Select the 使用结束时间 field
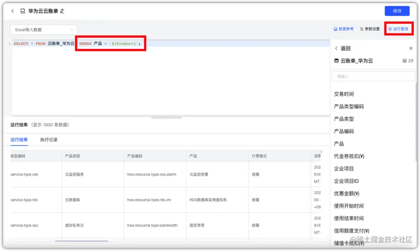 [349, 218]
